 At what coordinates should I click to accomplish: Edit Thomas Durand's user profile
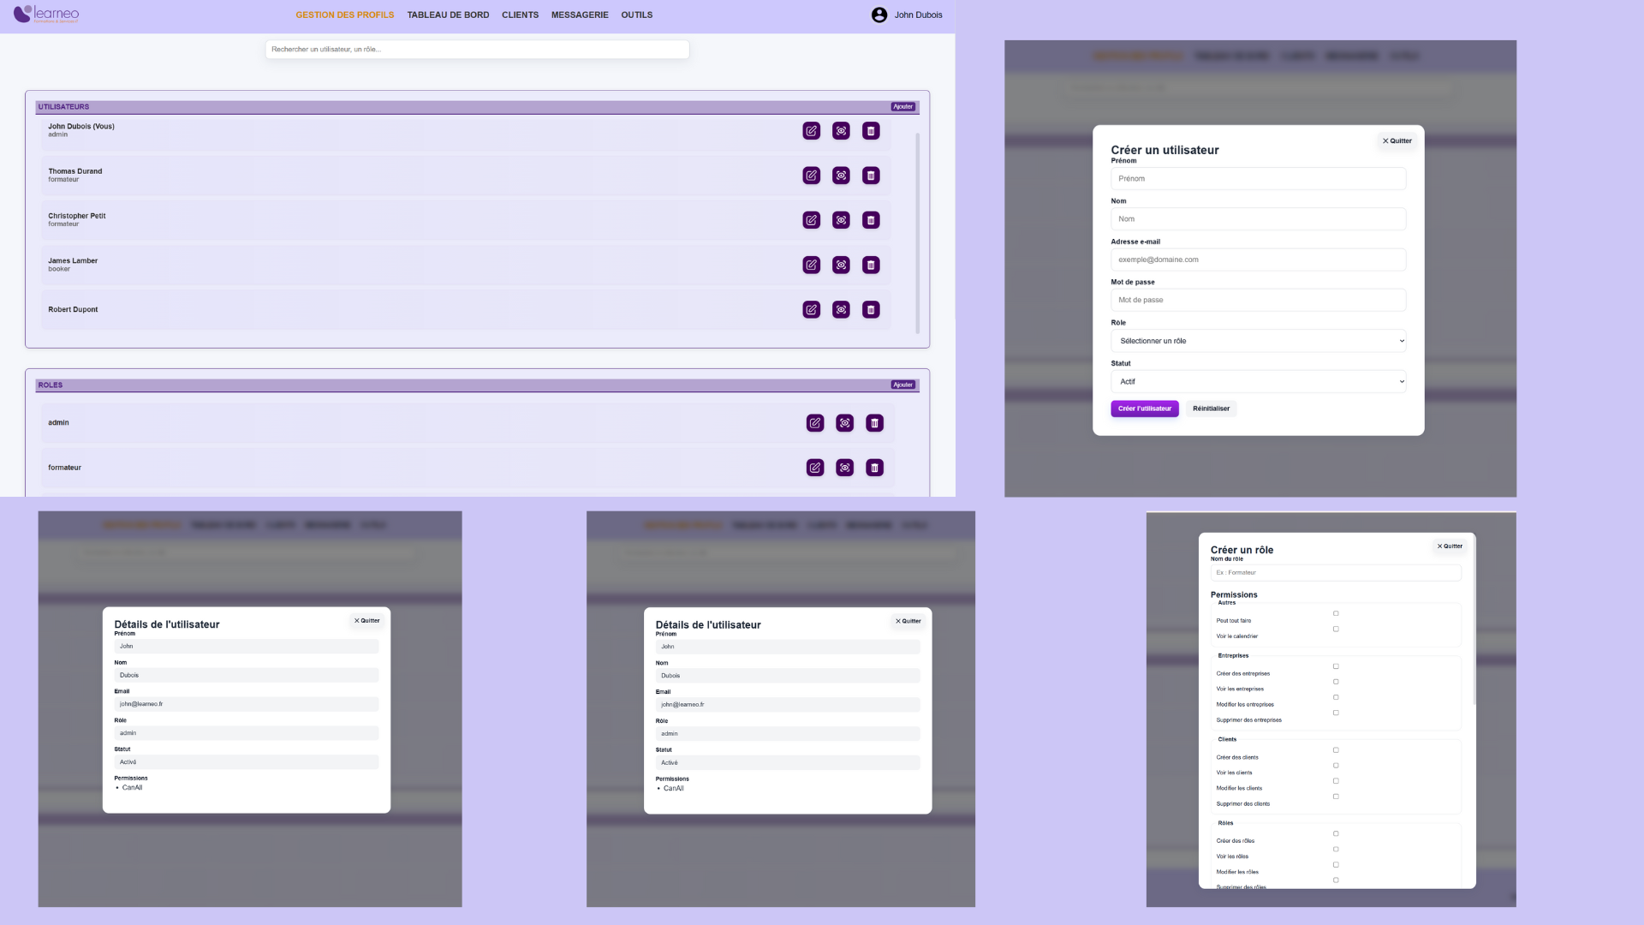tap(811, 176)
